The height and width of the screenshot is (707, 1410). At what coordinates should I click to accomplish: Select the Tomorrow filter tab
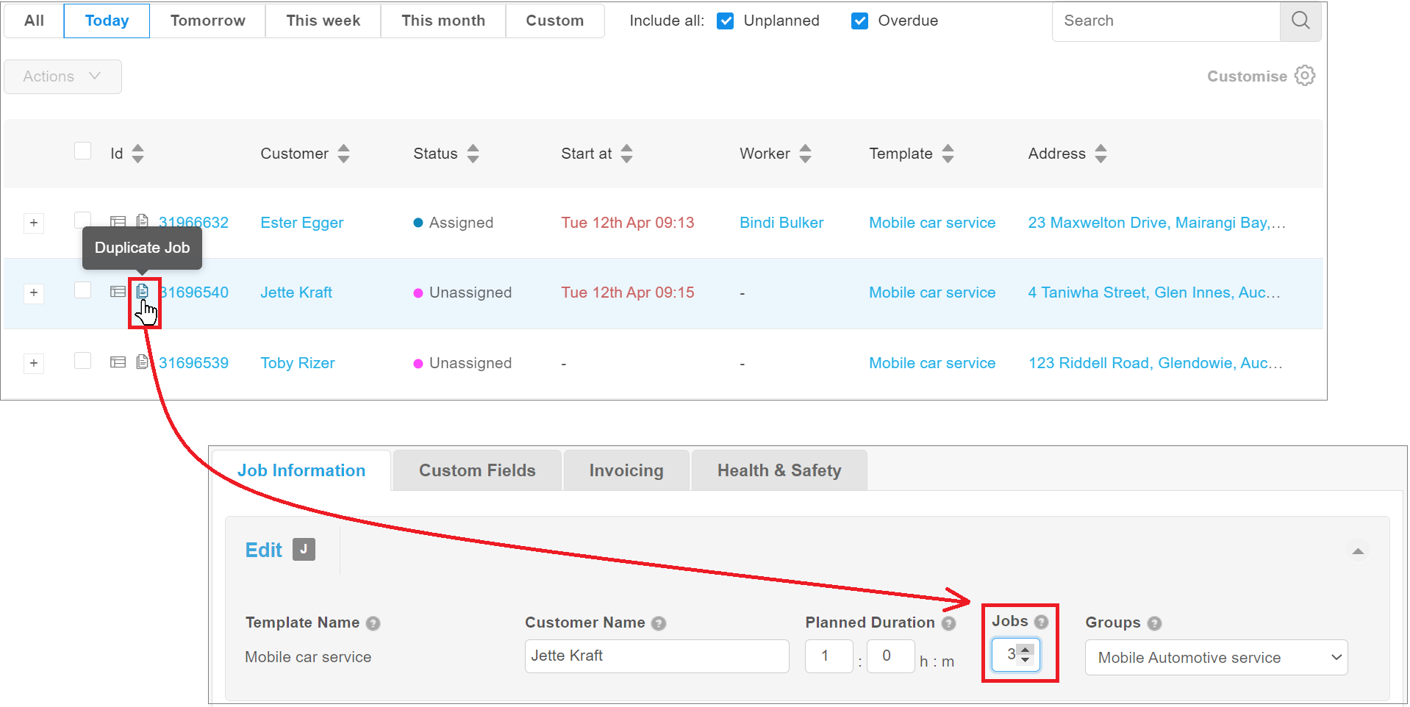pyautogui.click(x=208, y=21)
